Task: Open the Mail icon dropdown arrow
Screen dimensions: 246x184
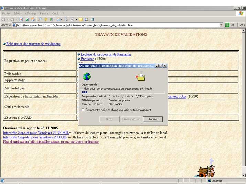Action: [62, 20]
